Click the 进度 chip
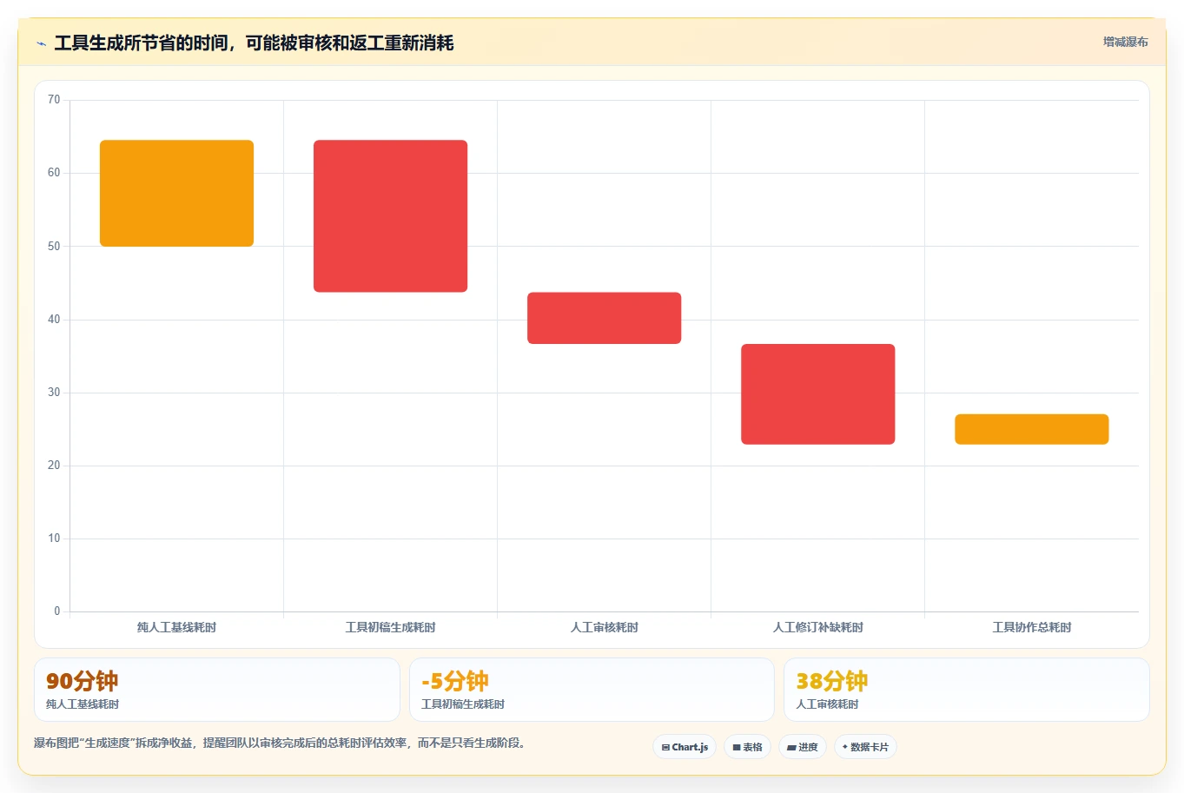Image resolution: width=1184 pixels, height=793 pixels. (x=803, y=747)
